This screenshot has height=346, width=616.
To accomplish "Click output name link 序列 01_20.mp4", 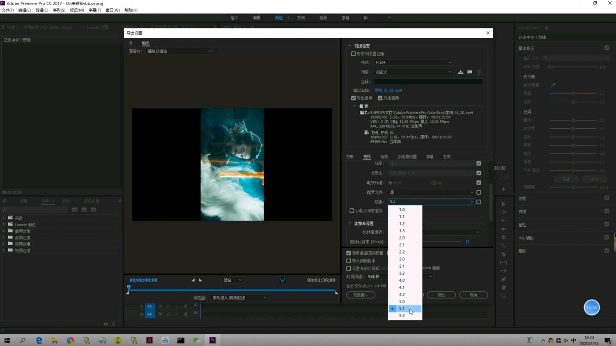I will point(388,91).
